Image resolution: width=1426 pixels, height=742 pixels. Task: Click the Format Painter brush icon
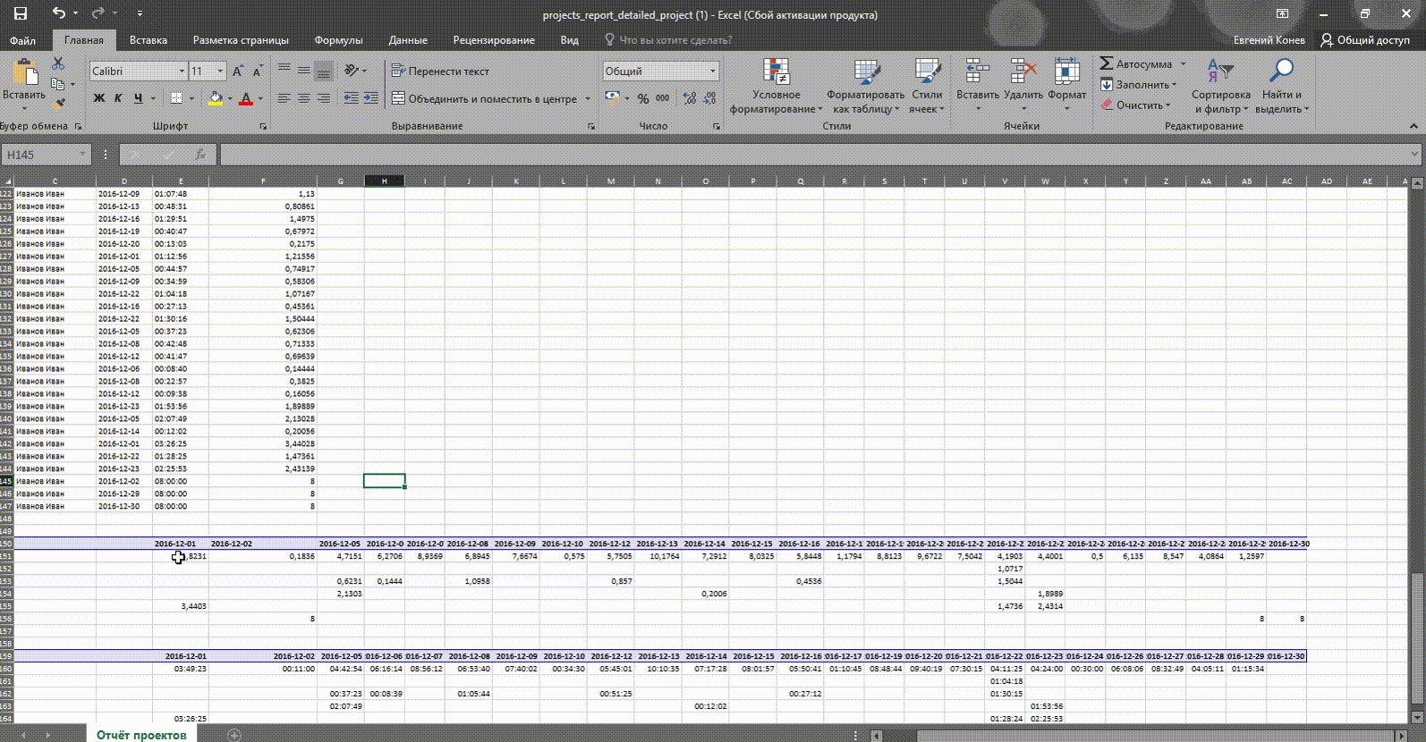58,103
